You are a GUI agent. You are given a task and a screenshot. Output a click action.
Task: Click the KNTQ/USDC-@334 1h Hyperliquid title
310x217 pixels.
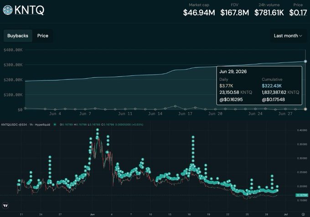[26, 124]
